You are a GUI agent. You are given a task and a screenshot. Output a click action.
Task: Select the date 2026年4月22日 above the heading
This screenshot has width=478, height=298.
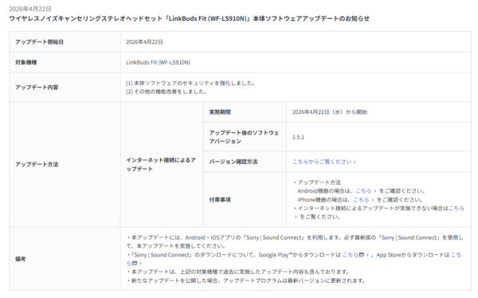(30, 9)
